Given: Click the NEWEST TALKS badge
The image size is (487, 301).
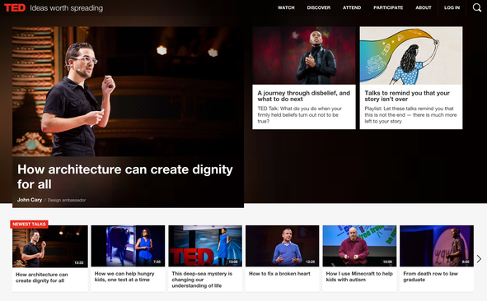Looking at the screenshot, I should [29, 225].
